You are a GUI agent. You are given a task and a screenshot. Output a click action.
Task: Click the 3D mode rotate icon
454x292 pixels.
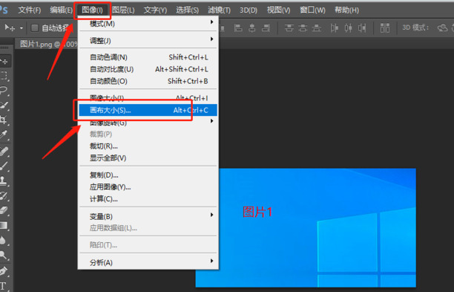pos(442,27)
